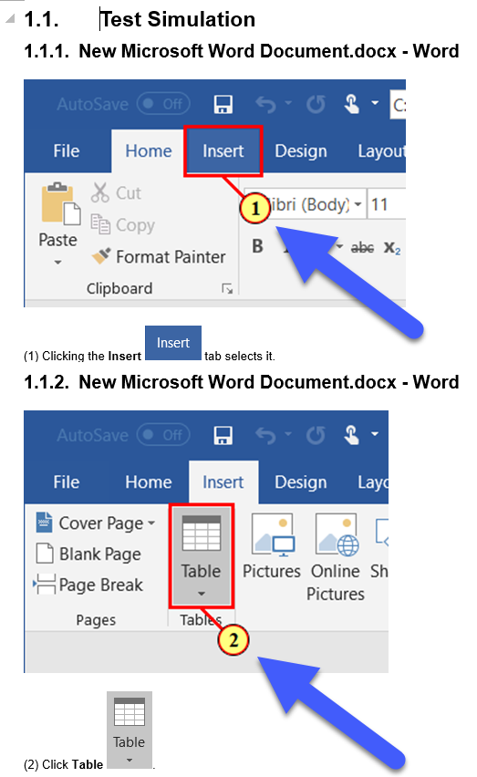Open the Undo dropdown arrow in 1.1.2 screenshot
The width and height of the screenshot is (477, 777).
(x=288, y=434)
